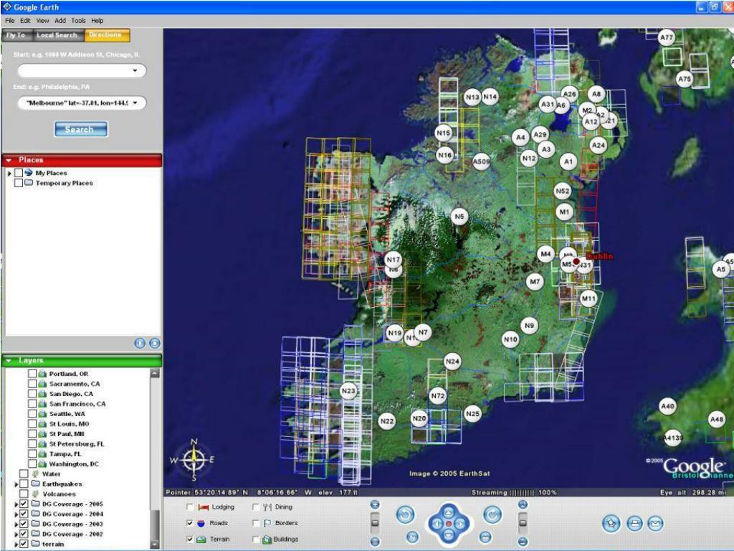Image resolution: width=734 pixels, height=551 pixels.
Task: Open the End address dropdown
Action: [x=135, y=103]
